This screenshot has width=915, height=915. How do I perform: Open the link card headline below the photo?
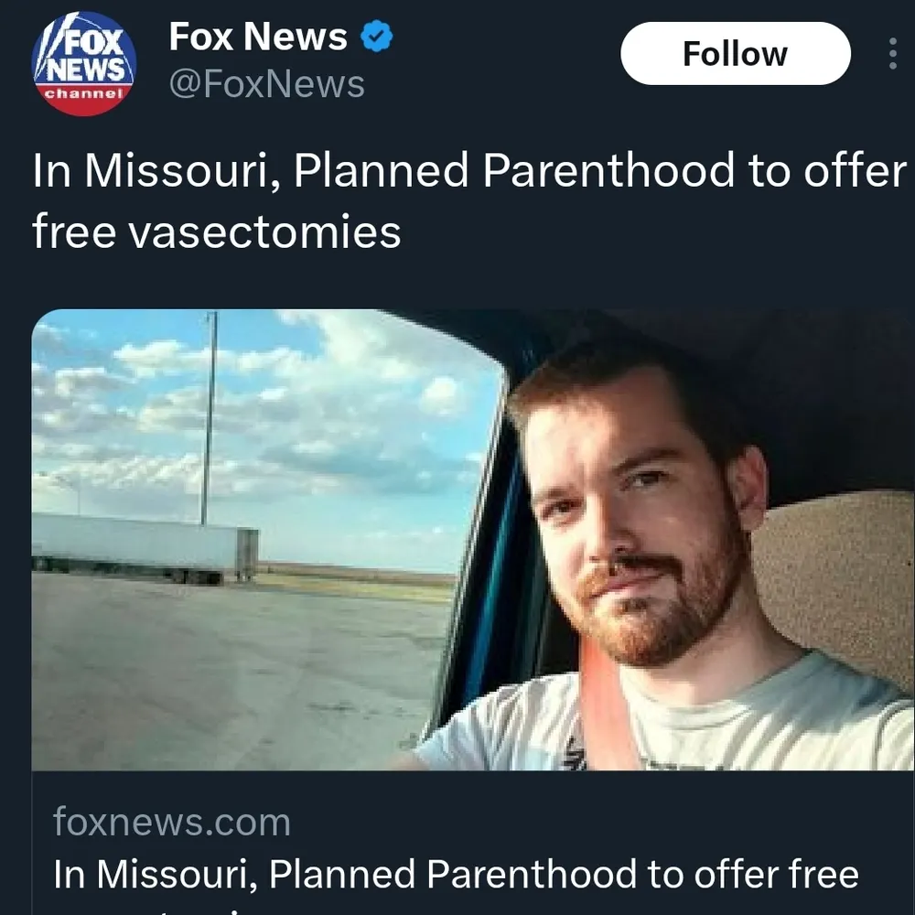click(456, 875)
